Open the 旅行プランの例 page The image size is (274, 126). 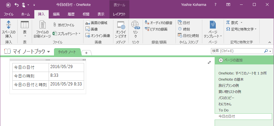228,86
